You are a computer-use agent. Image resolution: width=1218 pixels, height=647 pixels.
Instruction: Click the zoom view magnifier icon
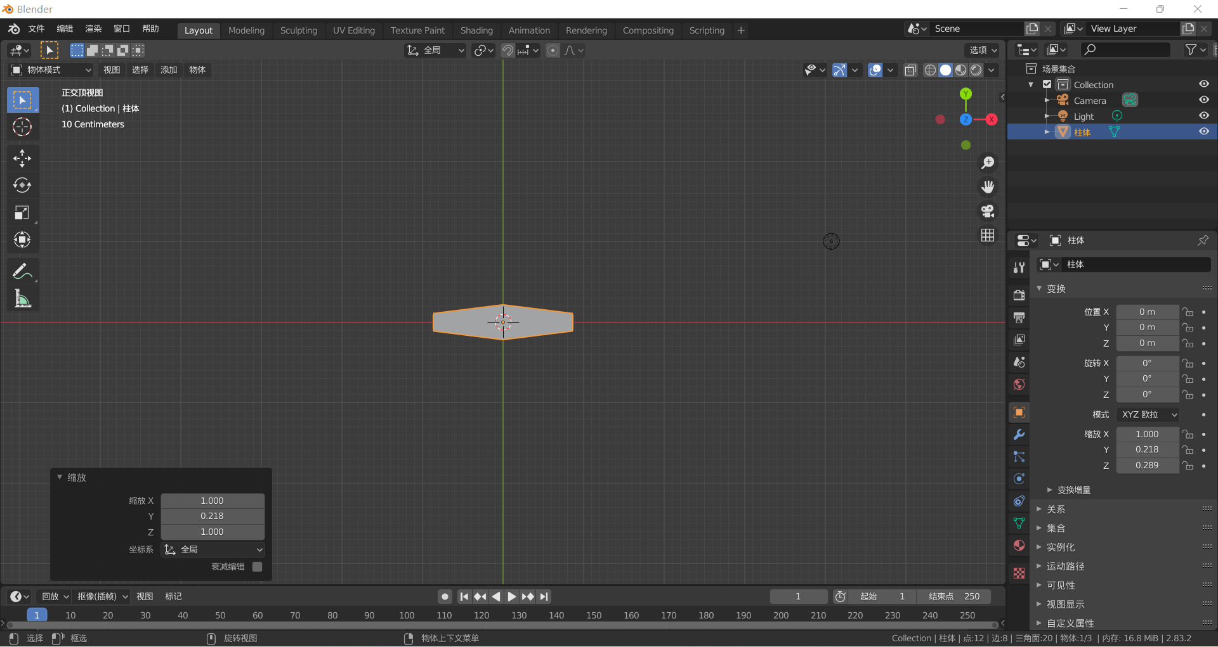(988, 163)
